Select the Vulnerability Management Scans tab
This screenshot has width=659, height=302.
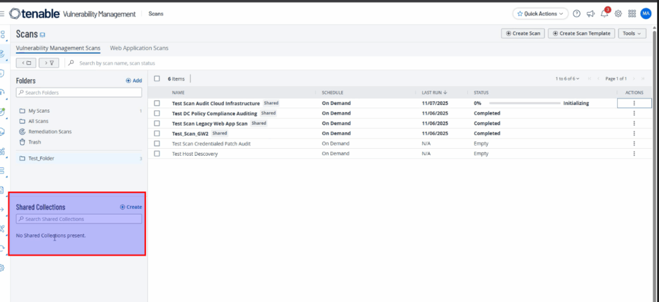(59, 48)
